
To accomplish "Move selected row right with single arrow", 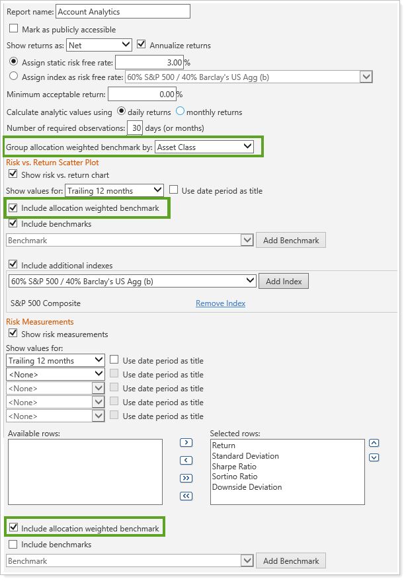I will click(186, 442).
